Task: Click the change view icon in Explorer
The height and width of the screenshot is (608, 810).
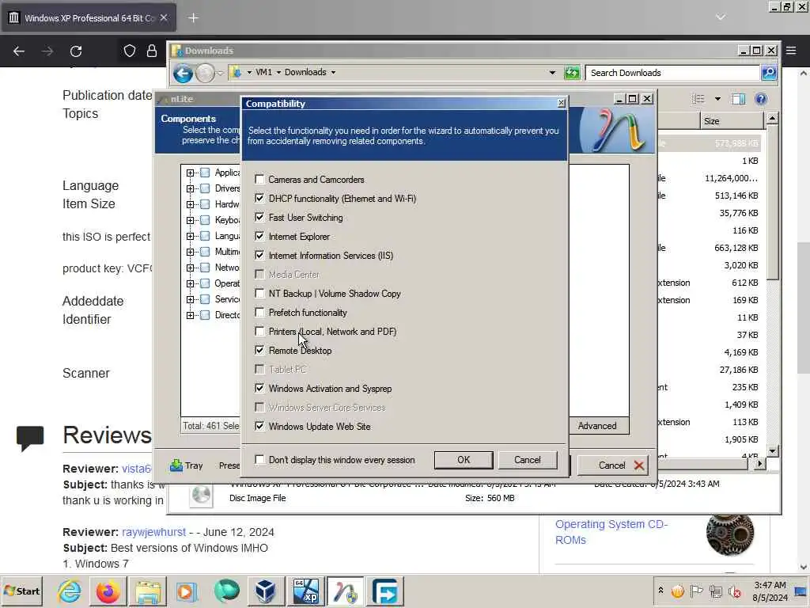Action: (698, 99)
